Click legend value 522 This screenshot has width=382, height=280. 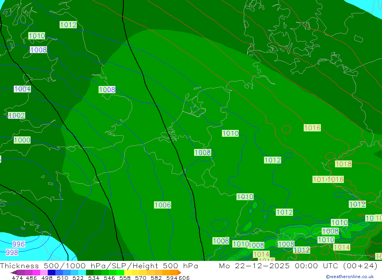coord(78,278)
